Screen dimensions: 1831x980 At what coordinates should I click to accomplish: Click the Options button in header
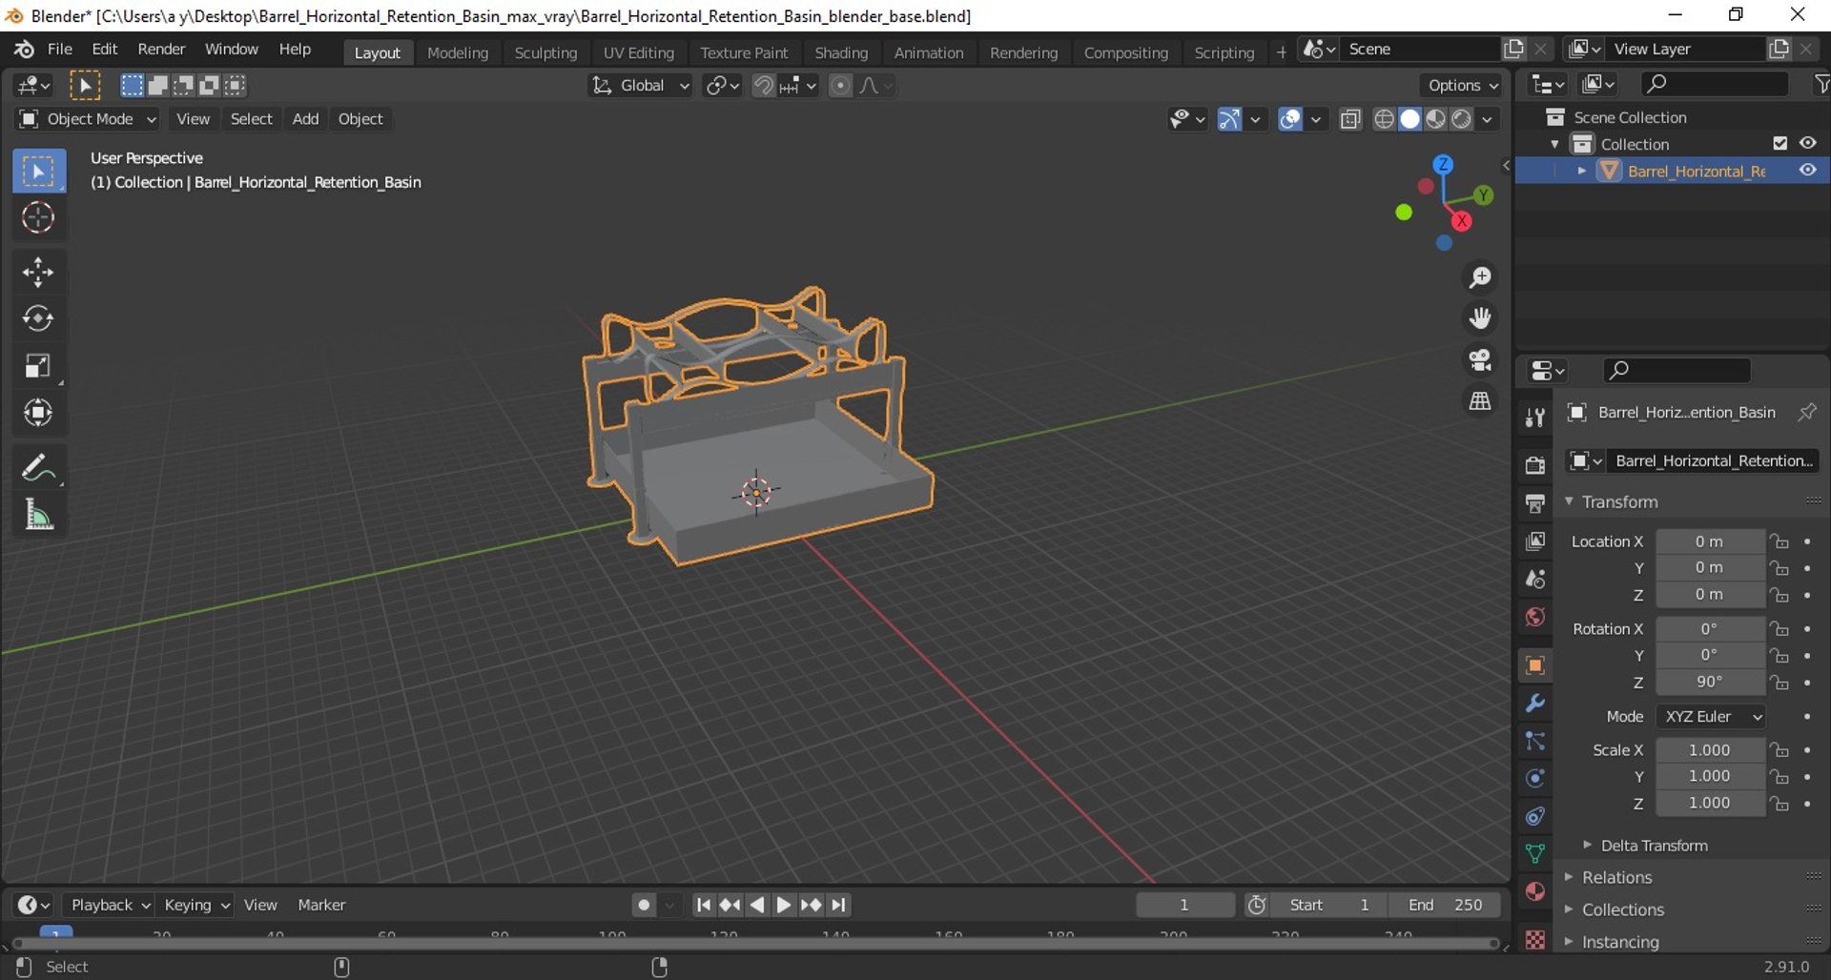pos(1461,86)
